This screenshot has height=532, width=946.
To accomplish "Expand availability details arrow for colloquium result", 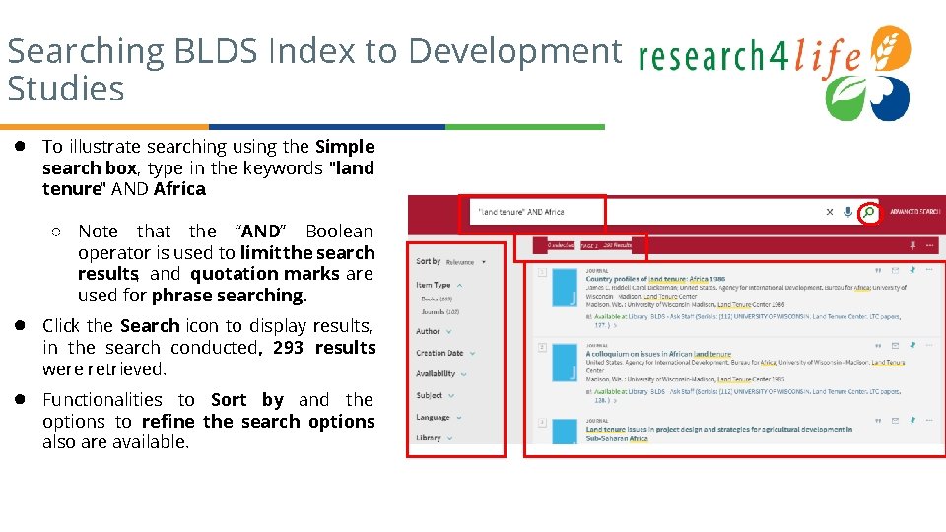I will 615,400.
